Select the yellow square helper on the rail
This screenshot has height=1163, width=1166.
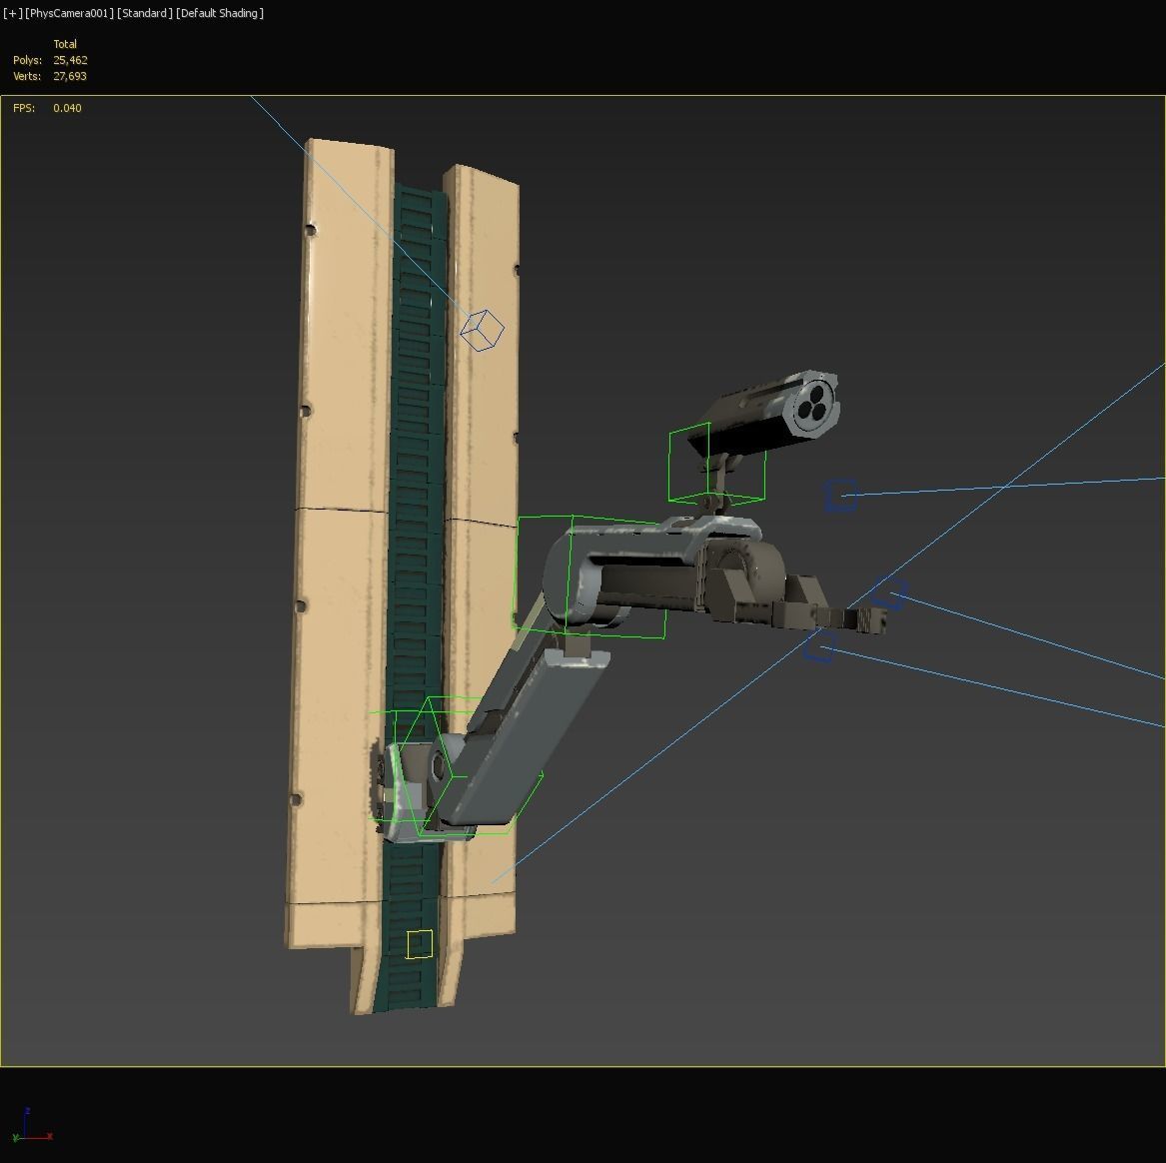click(420, 943)
